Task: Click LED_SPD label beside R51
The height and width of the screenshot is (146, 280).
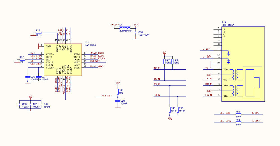Action: 225,113
